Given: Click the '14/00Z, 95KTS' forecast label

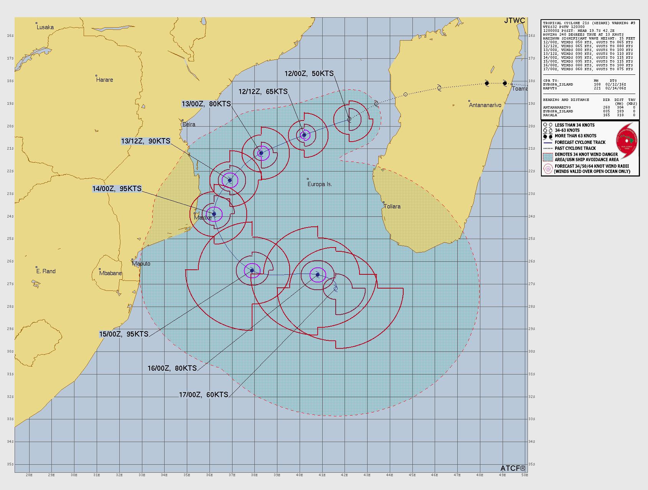Looking at the screenshot, I should pyautogui.click(x=117, y=189).
